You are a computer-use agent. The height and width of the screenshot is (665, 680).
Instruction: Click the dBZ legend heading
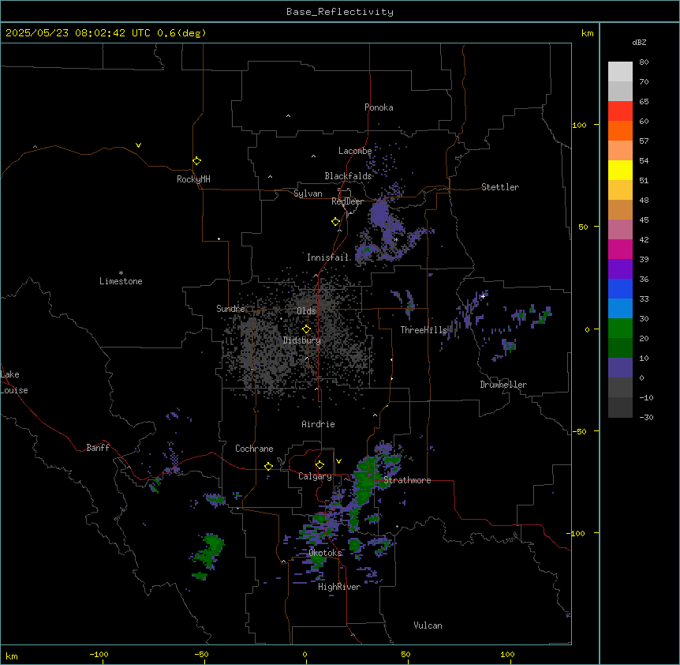click(x=639, y=43)
